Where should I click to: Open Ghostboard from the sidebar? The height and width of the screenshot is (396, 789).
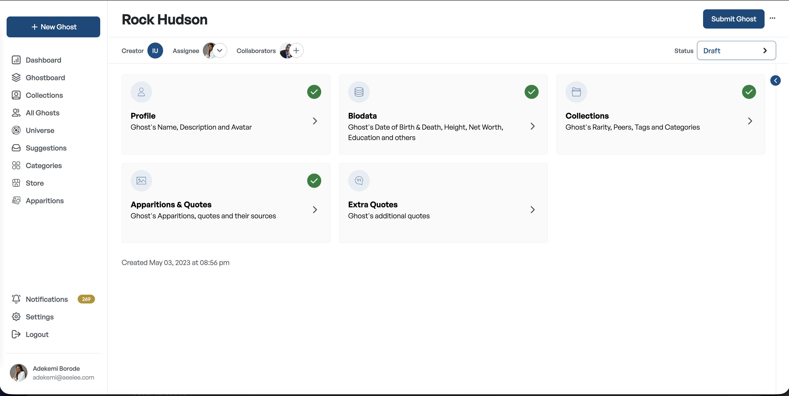[x=45, y=77]
